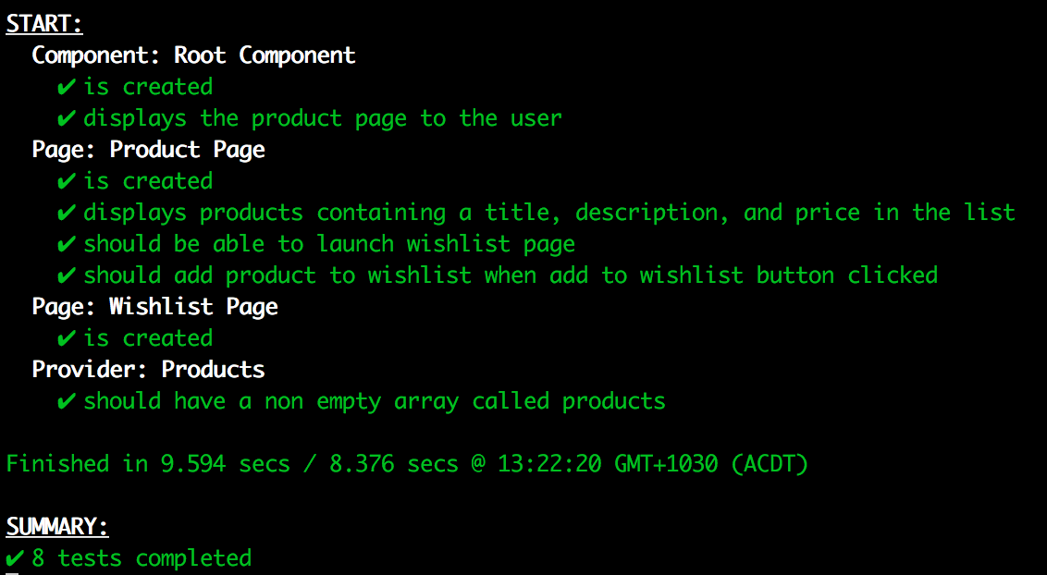Click 'should be able to launch wishlist page' text
This screenshot has width=1047, height=575.
click(x=329, y=244)
